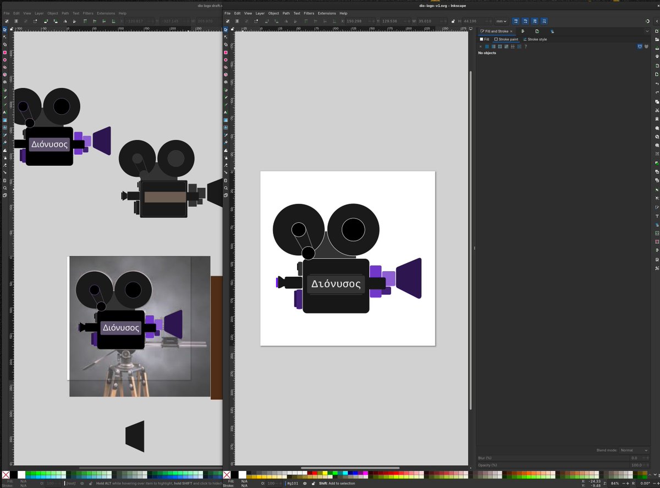Open the display options at ruler end

pyautogui.click(x=472, y=28)
